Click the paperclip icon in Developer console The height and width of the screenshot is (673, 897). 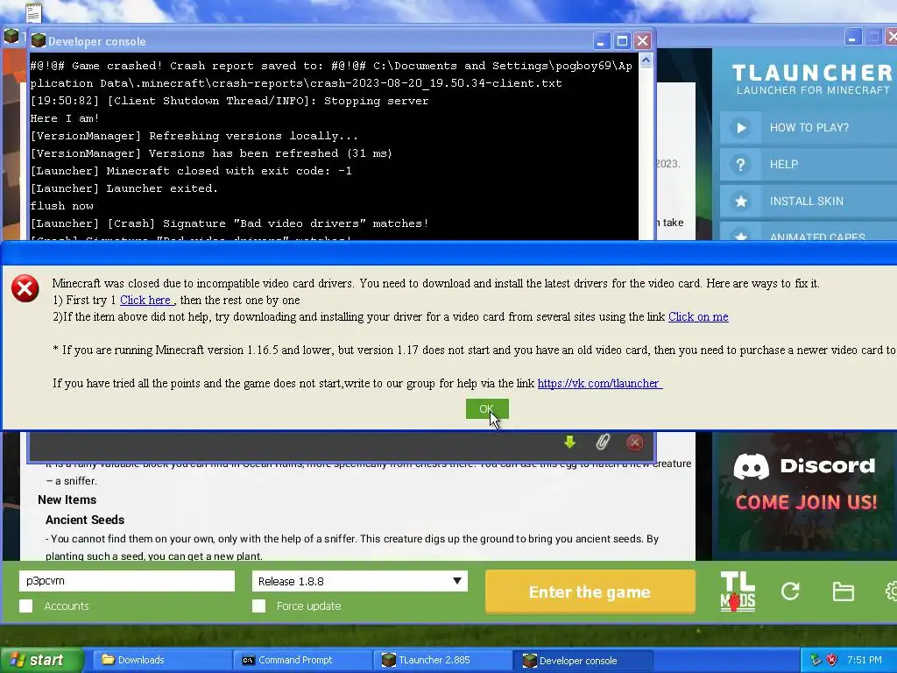(603, 442)
